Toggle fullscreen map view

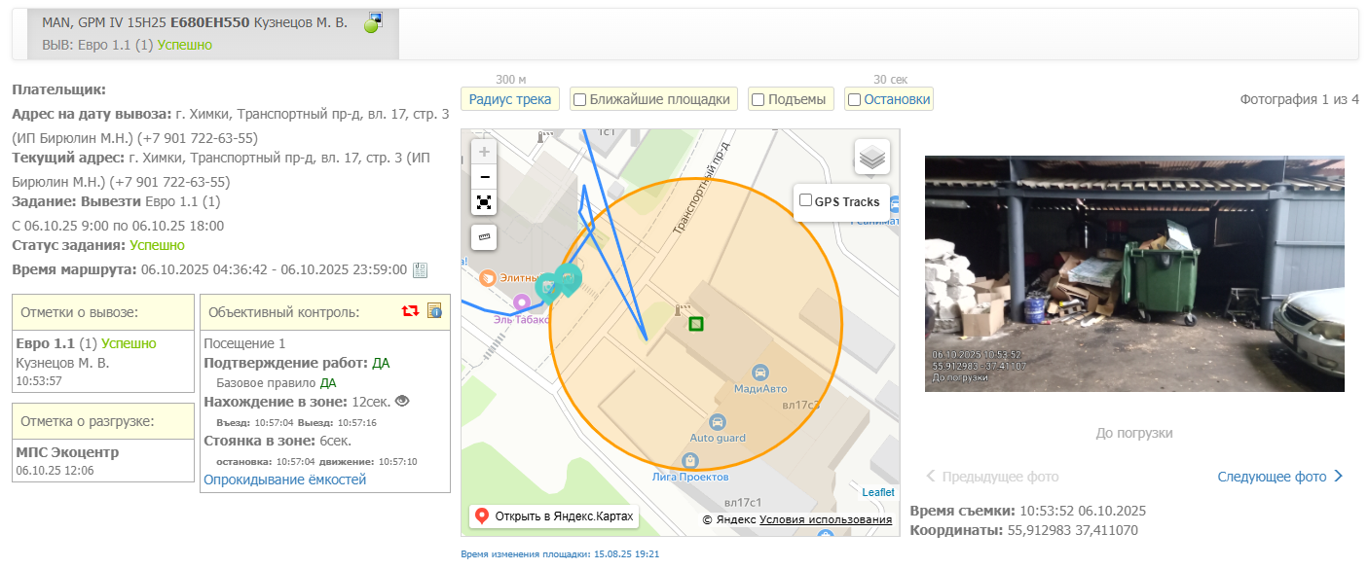484,202
